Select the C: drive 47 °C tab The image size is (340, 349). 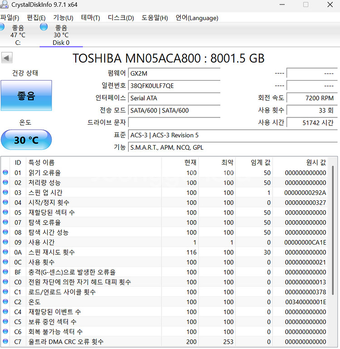click(18, 35)
